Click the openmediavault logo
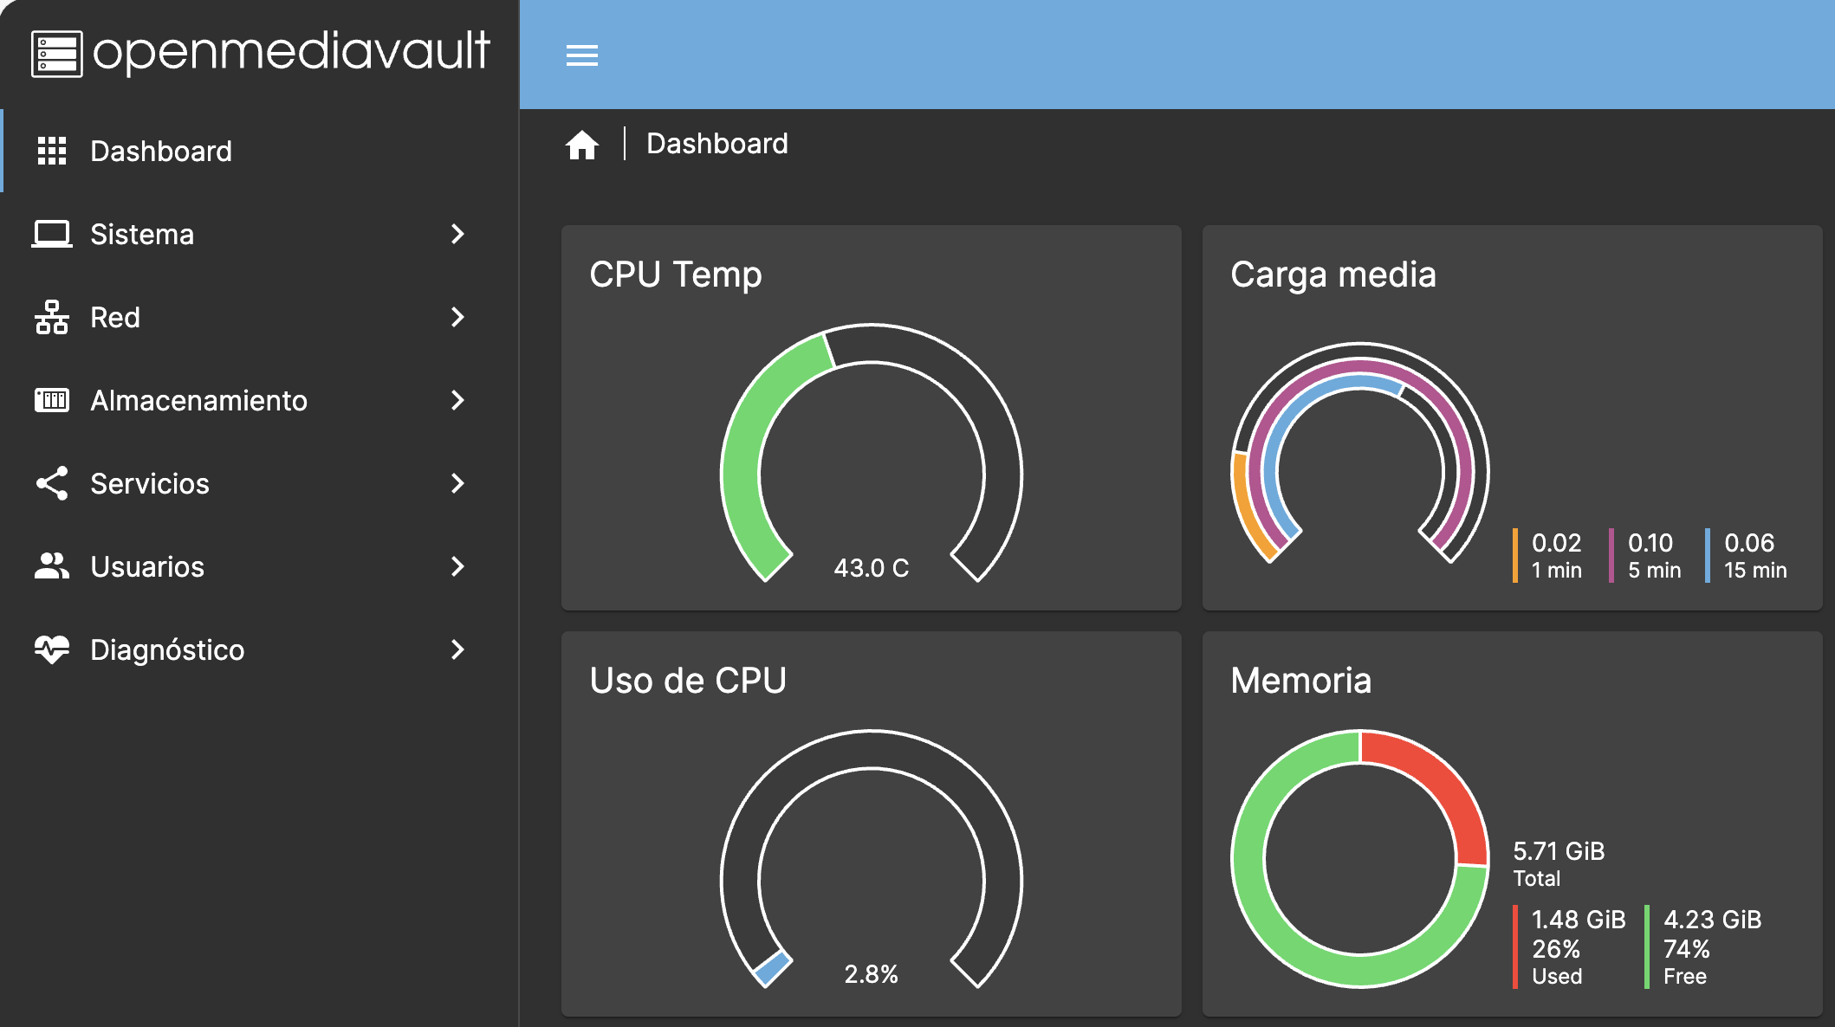1835x1027 pixels. pos(260,53)
